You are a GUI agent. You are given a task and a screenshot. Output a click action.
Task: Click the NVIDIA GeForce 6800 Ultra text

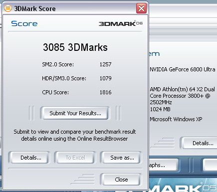pos(183,69)
